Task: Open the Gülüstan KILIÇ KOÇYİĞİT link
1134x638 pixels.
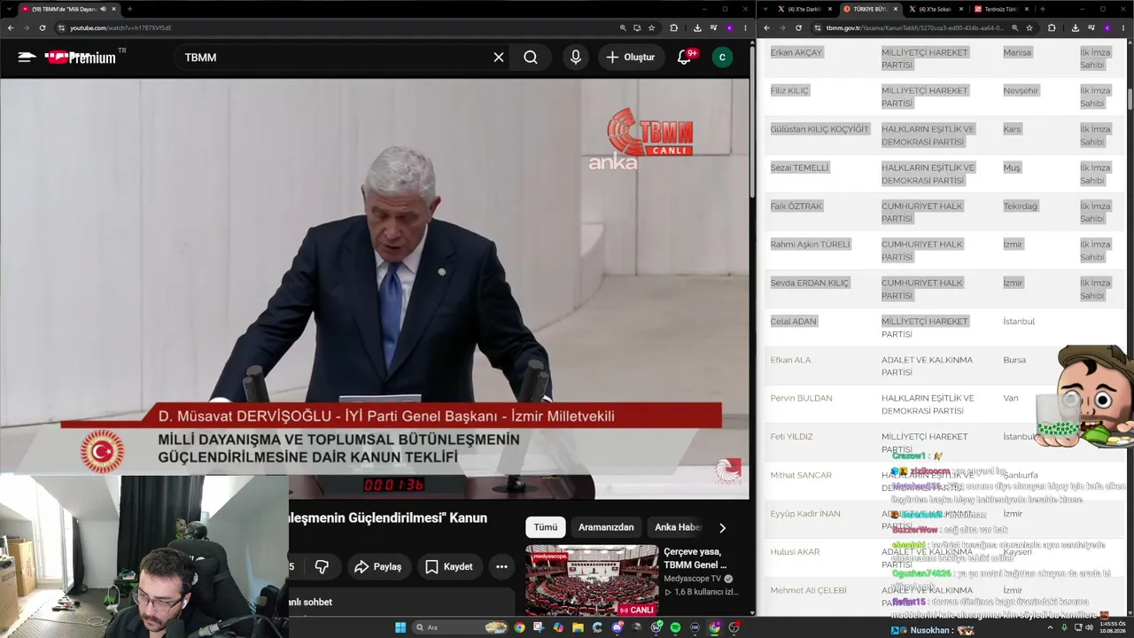Action: point(819,129)
